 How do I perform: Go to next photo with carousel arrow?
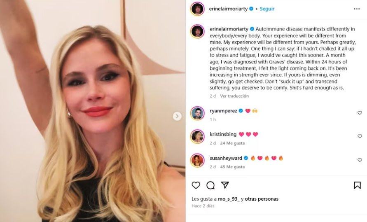177,116
